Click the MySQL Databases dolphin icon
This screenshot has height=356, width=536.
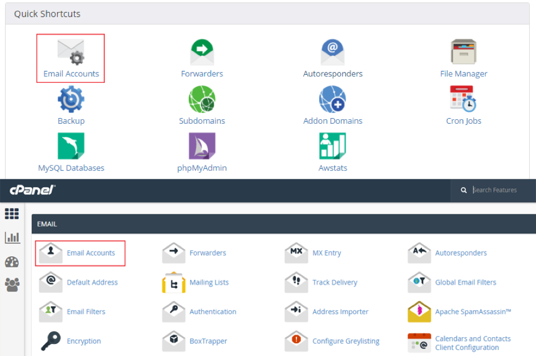click(71, 146)
